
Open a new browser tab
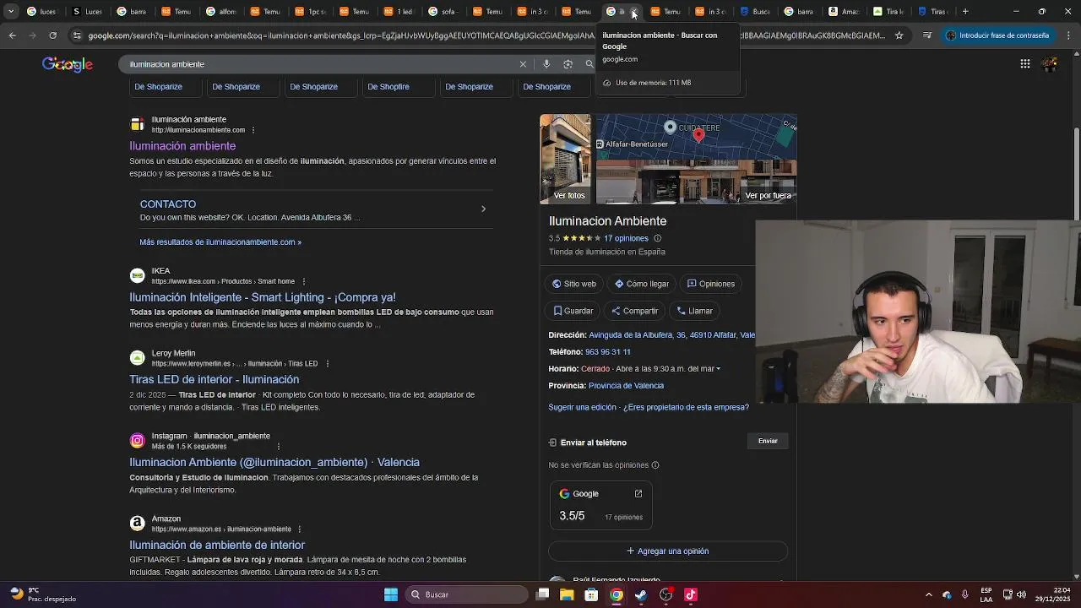tap(965, 12)
